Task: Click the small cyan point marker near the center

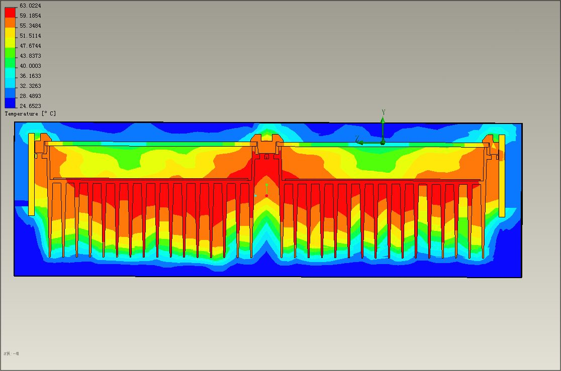Action: (x=255, y=195)
